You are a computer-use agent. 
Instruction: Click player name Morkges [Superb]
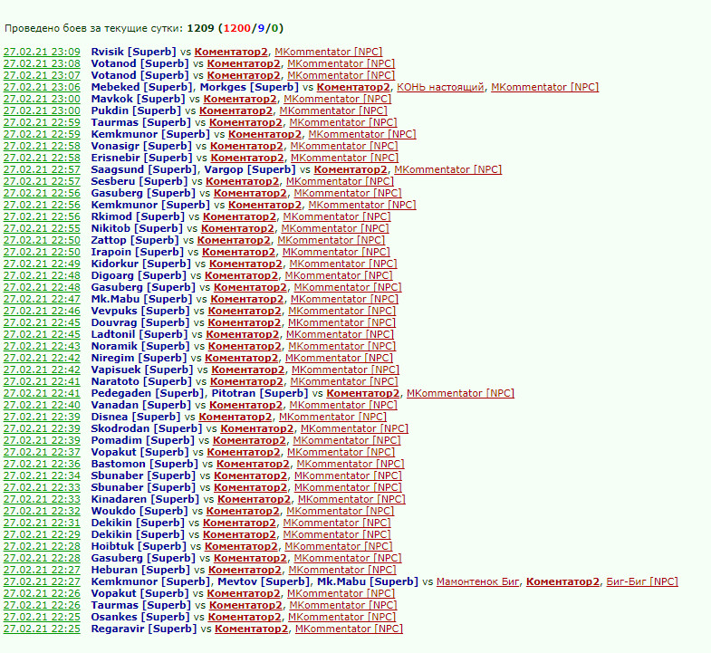point(249,87)
